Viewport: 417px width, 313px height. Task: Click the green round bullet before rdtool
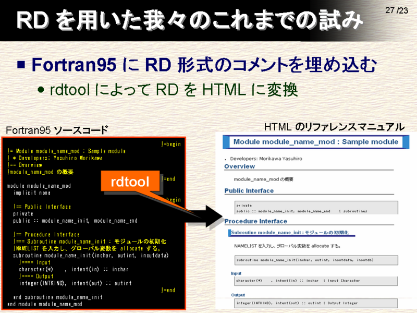(41, 89)
